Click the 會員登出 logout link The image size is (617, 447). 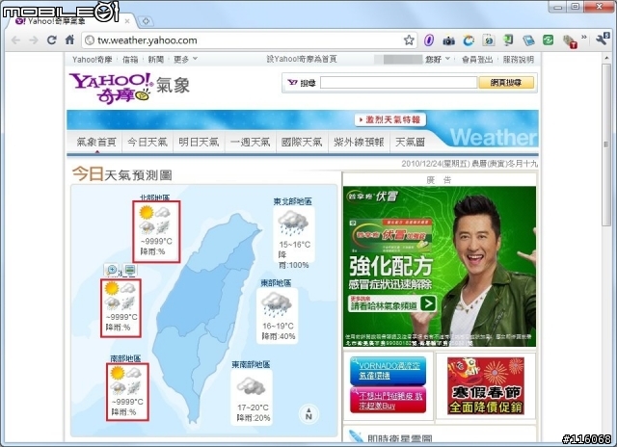tap(477, 60)
